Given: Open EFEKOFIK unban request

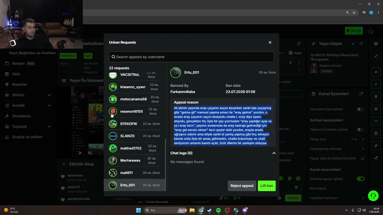Looking at the screenshot, I should (134, 124).
